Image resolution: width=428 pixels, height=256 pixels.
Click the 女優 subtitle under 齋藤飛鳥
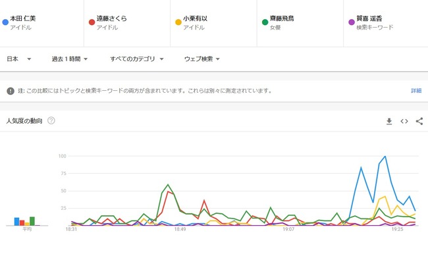[275, 27]
